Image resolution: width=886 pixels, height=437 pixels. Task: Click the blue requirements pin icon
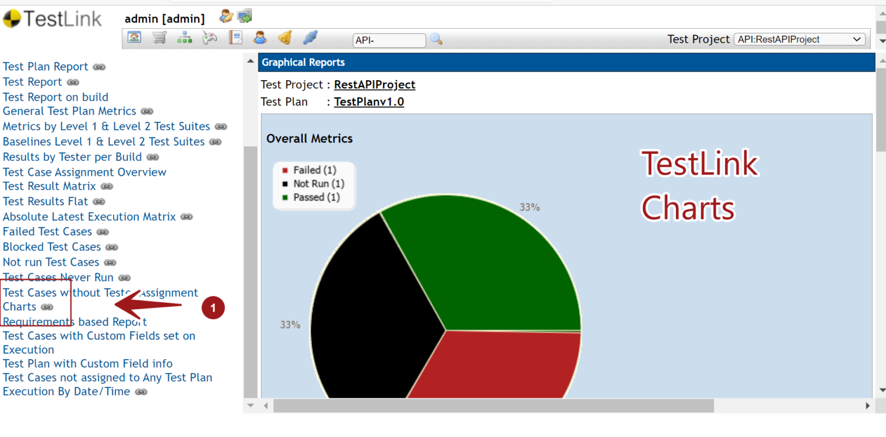(309, 37)
